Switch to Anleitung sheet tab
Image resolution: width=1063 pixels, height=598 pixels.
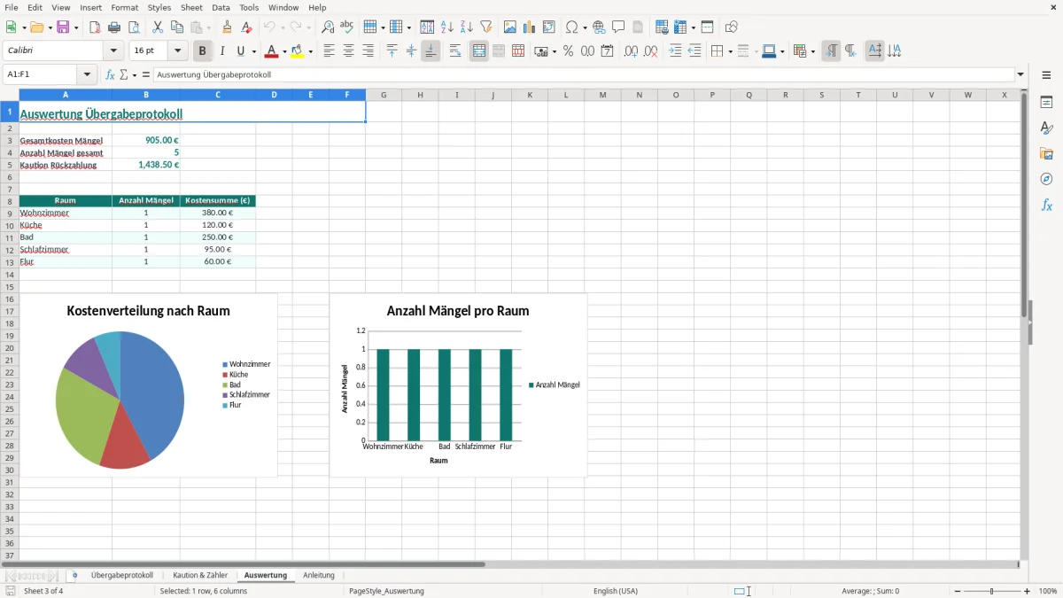pyautogui.click(x=319, y=575)
